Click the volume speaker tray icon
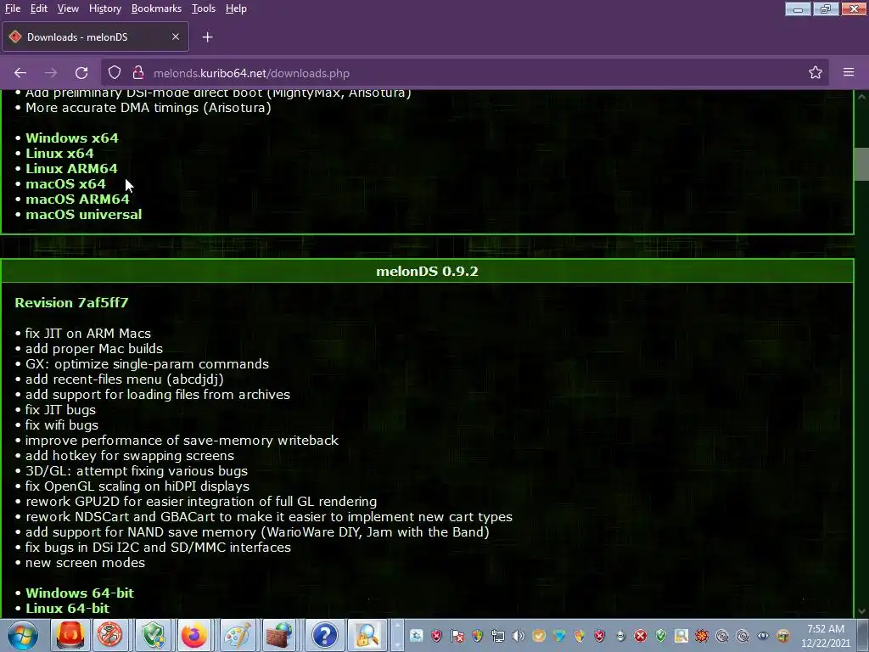 pos(519,636)
